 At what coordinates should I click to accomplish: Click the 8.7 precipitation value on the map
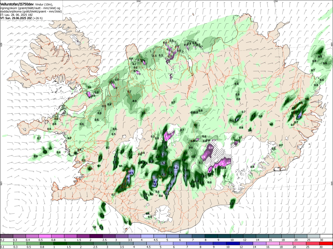[129, 179]
